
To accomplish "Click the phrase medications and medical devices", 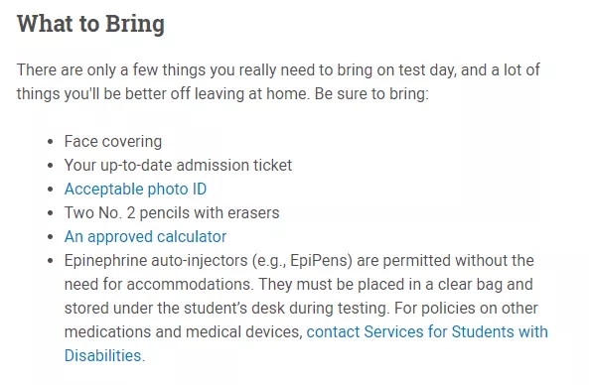I will pos(184,332).
